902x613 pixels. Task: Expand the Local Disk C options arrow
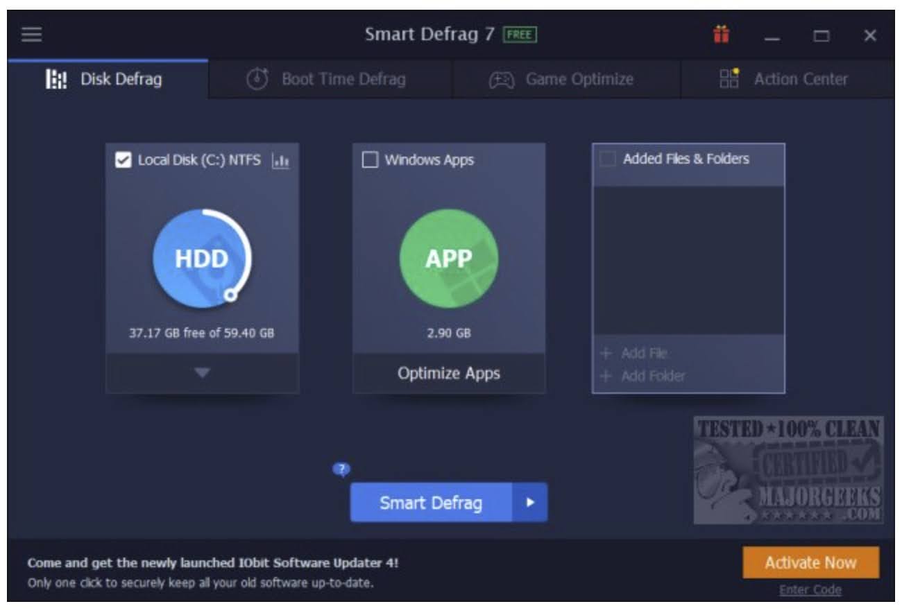pos(202,373)
